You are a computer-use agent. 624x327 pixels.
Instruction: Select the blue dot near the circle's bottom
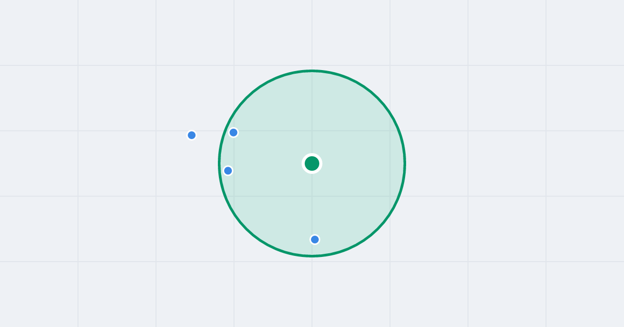315,239
